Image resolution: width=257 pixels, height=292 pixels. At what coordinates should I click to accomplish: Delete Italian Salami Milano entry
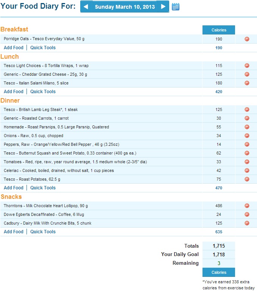click(x=247, y=83)
